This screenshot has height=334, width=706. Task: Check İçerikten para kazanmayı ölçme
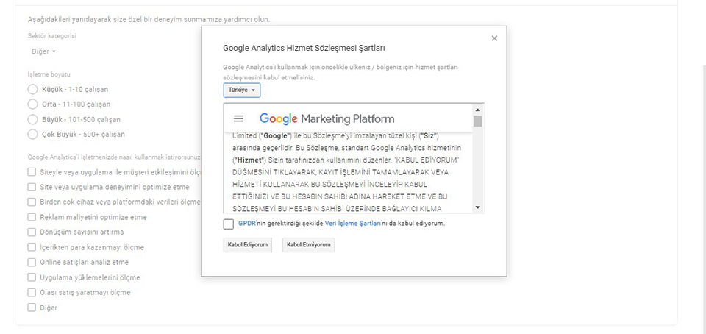(x=32, y=247)
